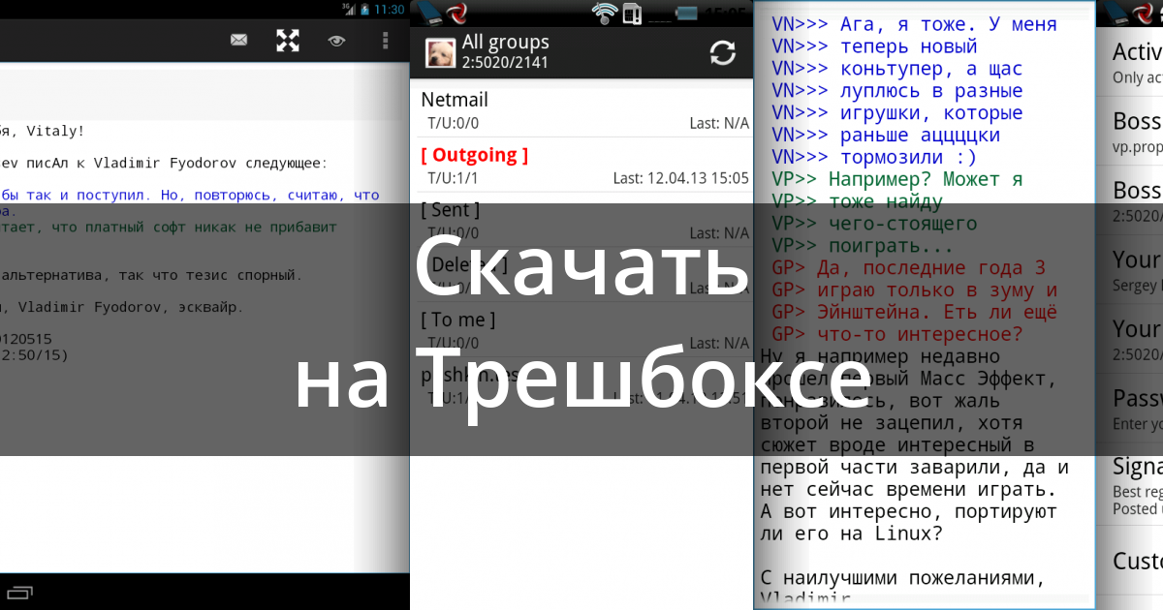Select Last: 12.04.13 15:05 timestamp
This screenshot has width=1163, height=610.
coord(680,178)
